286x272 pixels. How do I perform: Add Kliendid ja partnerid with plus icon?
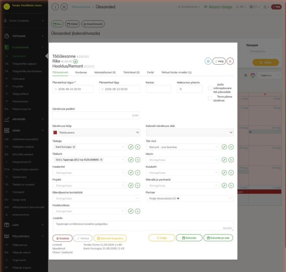click(231, 185)
